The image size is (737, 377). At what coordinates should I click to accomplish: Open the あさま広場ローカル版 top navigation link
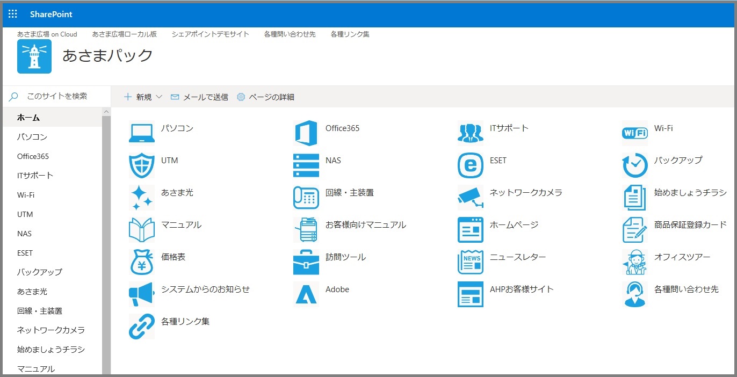click(125, 34)
